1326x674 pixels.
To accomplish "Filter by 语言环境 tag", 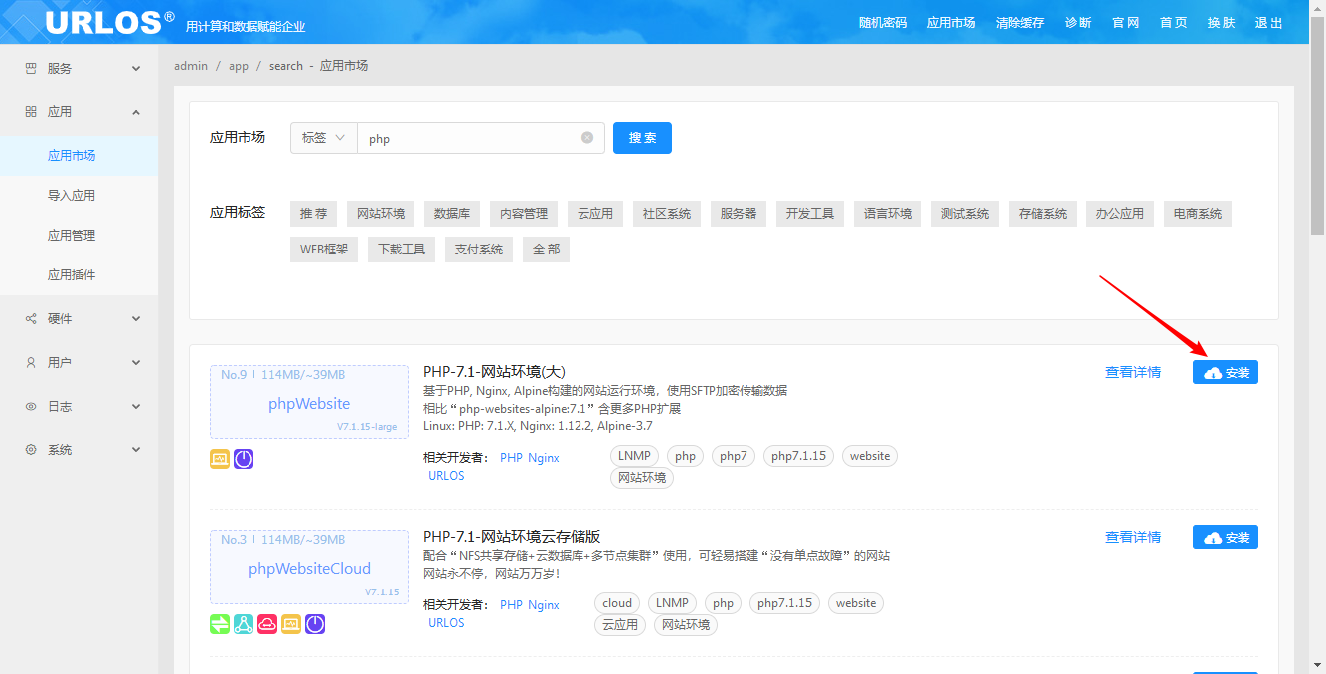I will click(x=888, y=214).
